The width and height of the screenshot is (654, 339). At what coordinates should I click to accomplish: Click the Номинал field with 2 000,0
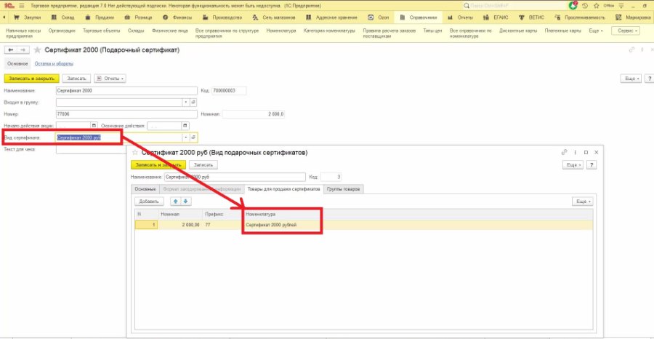(254, 114)
